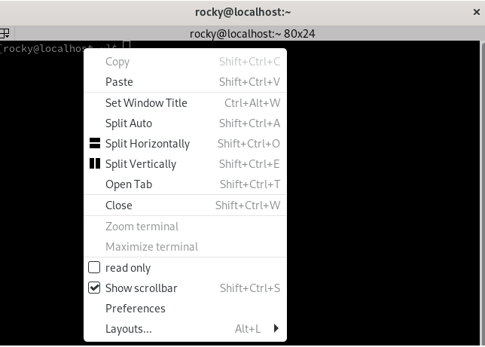The image size is (485, 347).
Task: Click the Layouts... menu item
Action: pos(129,329)
